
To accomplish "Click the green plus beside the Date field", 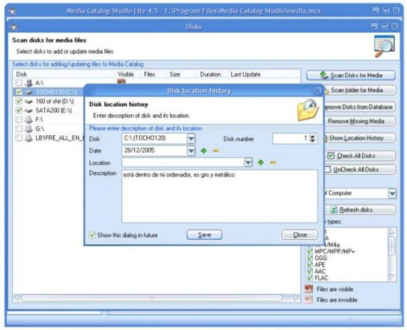I will tap(204, 151).
